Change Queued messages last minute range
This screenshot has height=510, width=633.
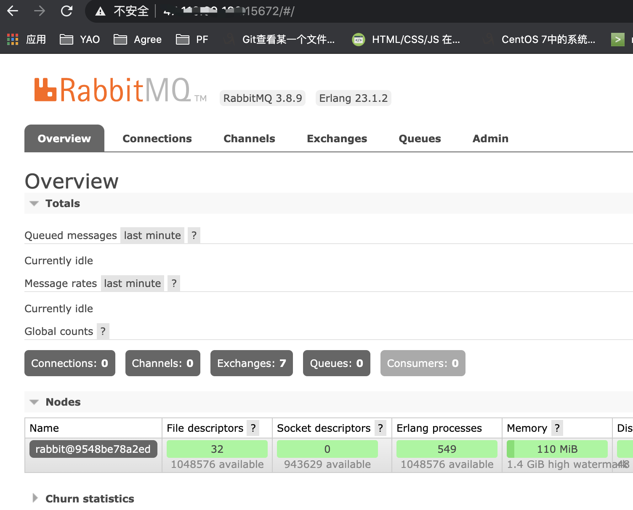pos(152,235)
